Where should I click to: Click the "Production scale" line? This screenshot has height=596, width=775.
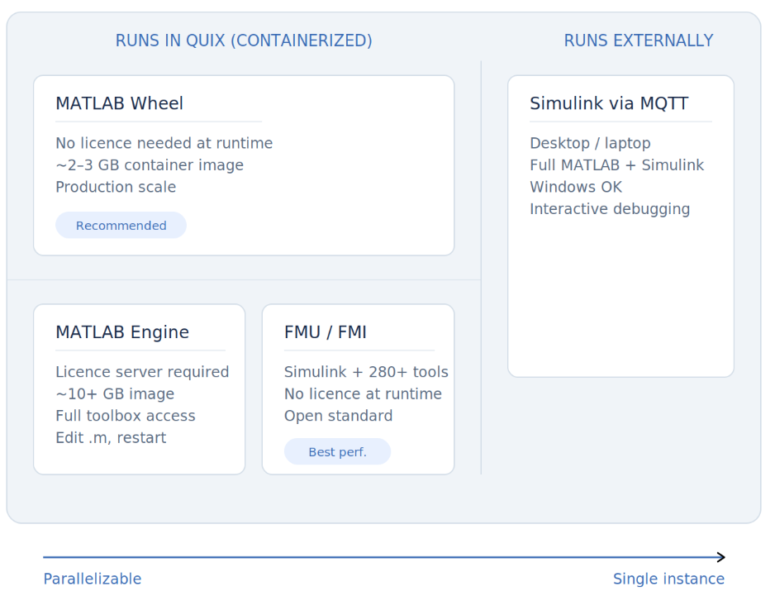pyautogui.click(x=116, y=187)
